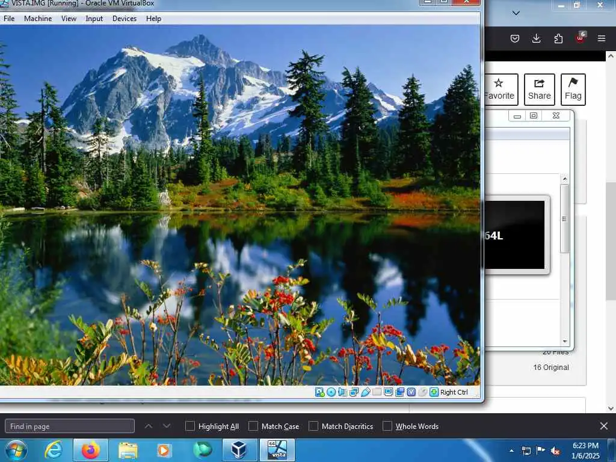Open the VirtualBox Input menu

coord(94,19)
